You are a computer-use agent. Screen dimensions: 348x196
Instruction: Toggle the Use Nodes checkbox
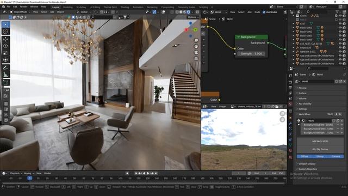264,12
